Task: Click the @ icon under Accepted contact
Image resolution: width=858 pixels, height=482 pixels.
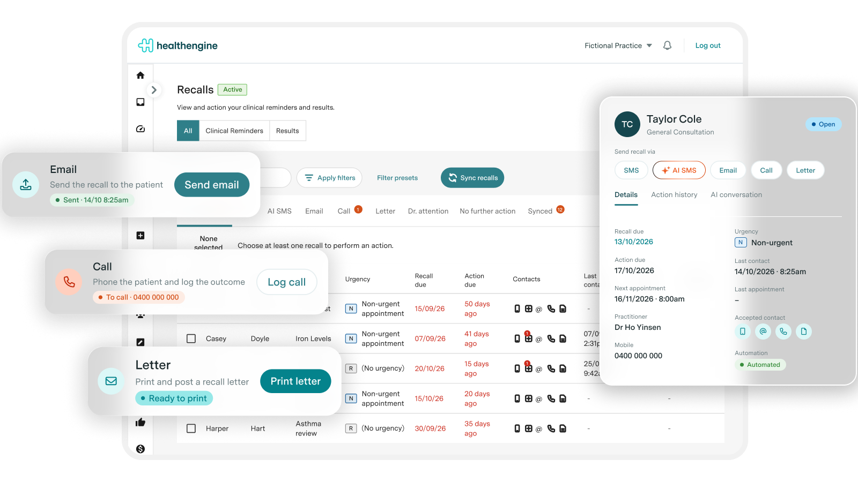Action: click(763, 332)
